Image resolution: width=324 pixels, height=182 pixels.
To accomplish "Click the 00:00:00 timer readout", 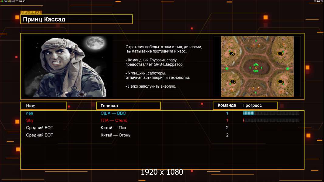I will point(318,1).
